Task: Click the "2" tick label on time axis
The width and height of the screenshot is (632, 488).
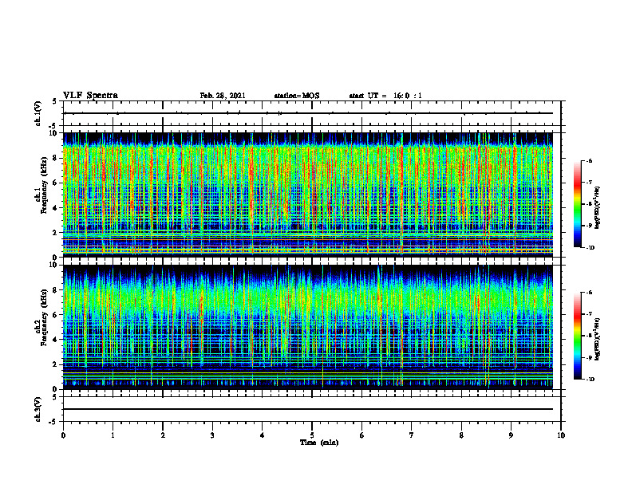Action: pos(163,435)
